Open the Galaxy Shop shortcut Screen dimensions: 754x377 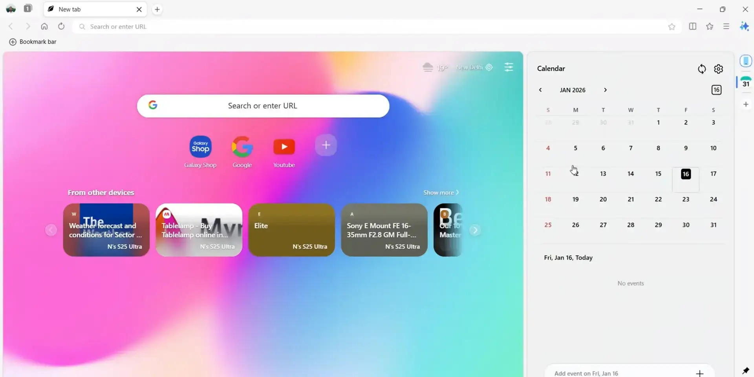pos(200,146)
